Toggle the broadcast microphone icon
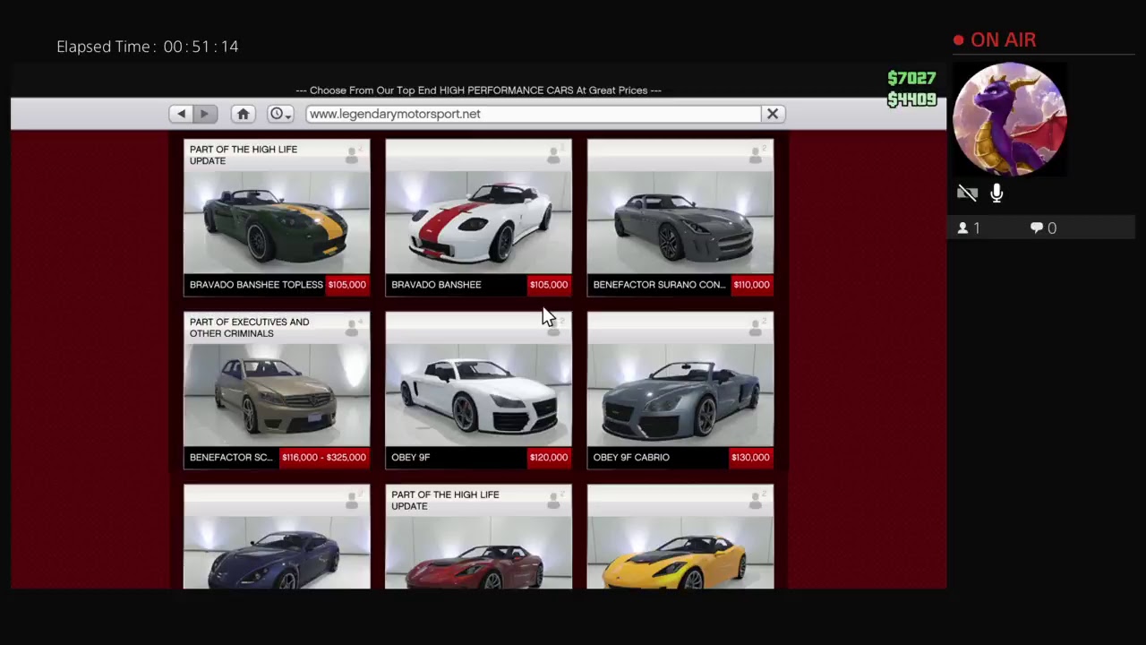The height and width of the screenshot is (645, 1146). [x=996, y=193]
